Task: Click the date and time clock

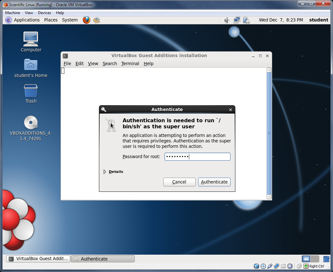Action: tap(281, 20)
